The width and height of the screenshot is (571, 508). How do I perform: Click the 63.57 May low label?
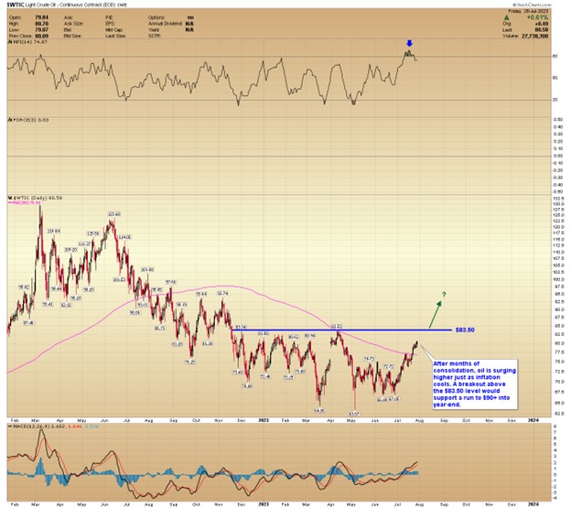(x=354, y=414)
